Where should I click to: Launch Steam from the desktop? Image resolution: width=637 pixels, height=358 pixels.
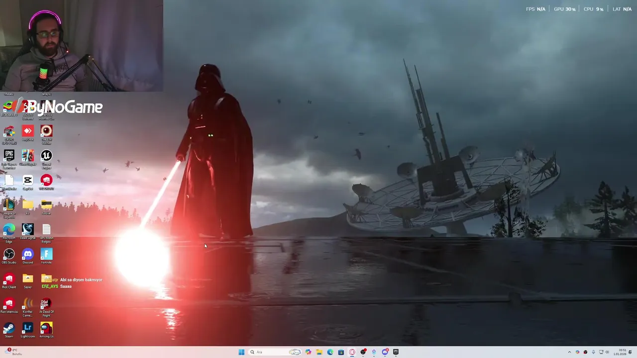click(9, 330)
